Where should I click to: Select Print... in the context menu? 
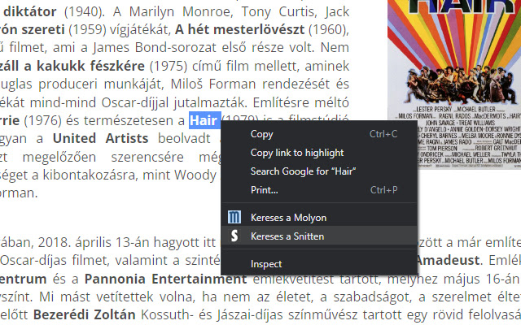pyautogui.click(x=319, y=190)
